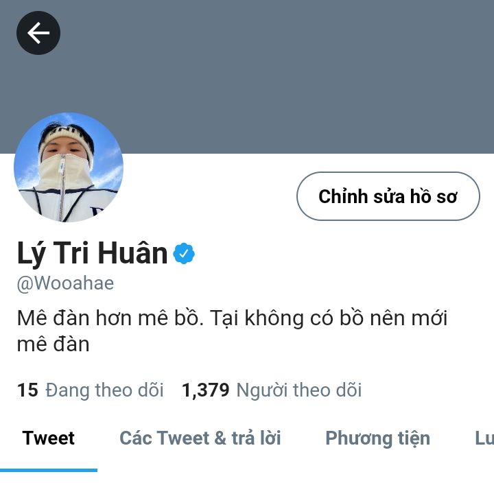The height and width of the screenshot is (494, 494).
Task: Open the 15 following count
Action: pyautogui.click(x=27, y=390)
